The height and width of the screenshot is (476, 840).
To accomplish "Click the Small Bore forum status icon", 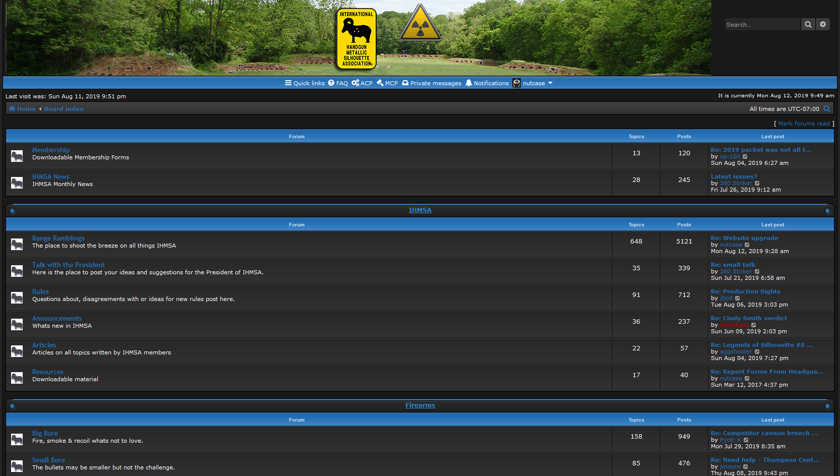I will [x=17, y=466].
